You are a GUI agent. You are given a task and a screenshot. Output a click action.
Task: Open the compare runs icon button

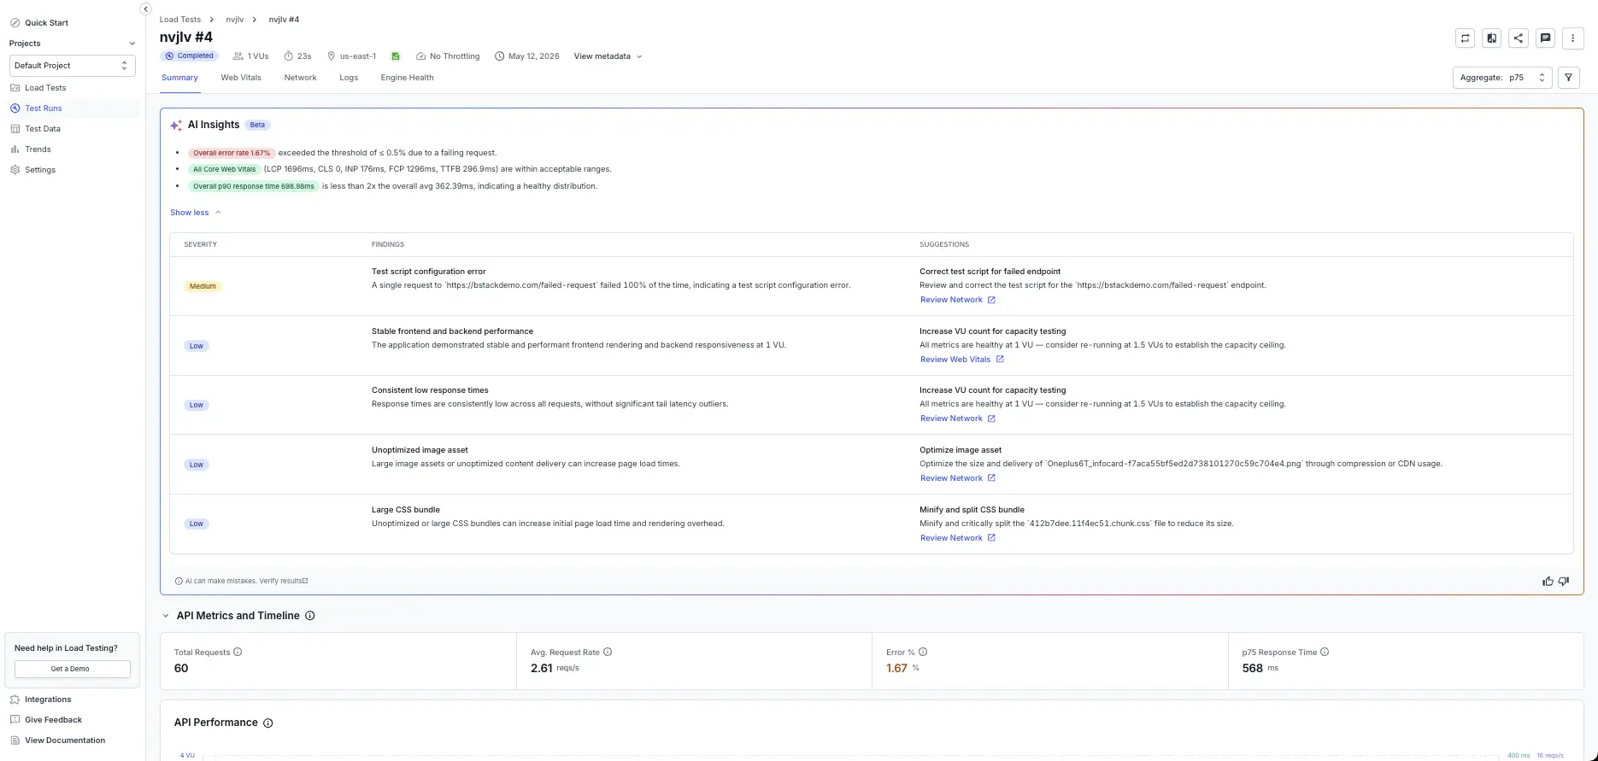(1492, 38)
